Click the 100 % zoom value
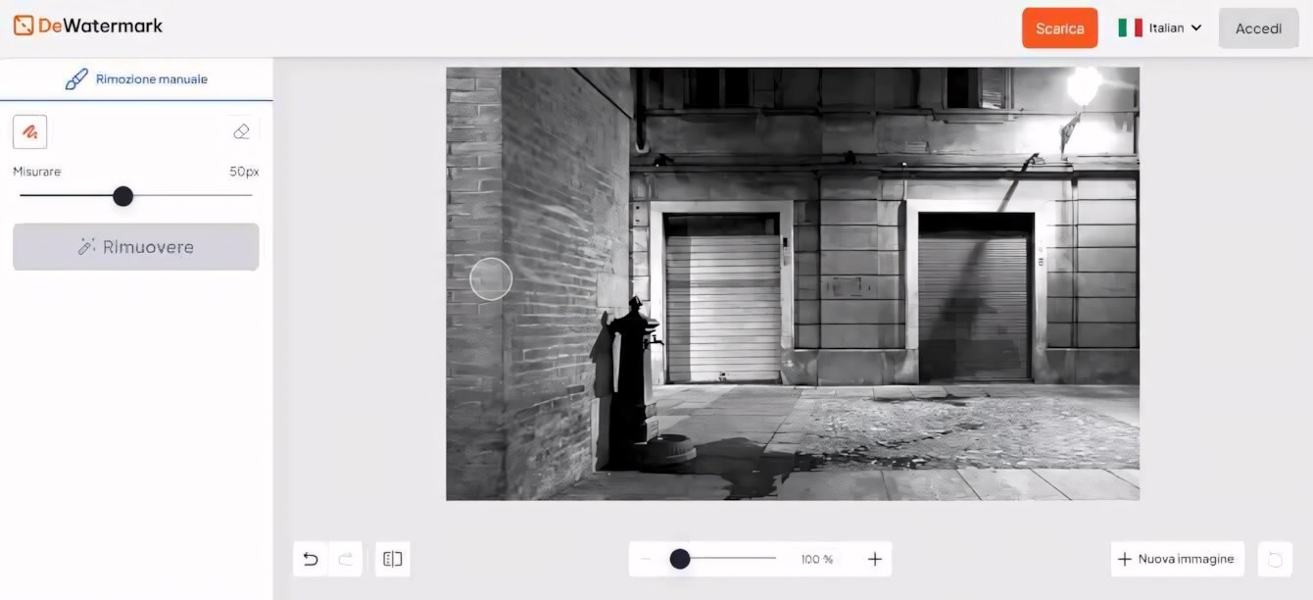This screenshot has width=1313, height=600. (817, 560)
